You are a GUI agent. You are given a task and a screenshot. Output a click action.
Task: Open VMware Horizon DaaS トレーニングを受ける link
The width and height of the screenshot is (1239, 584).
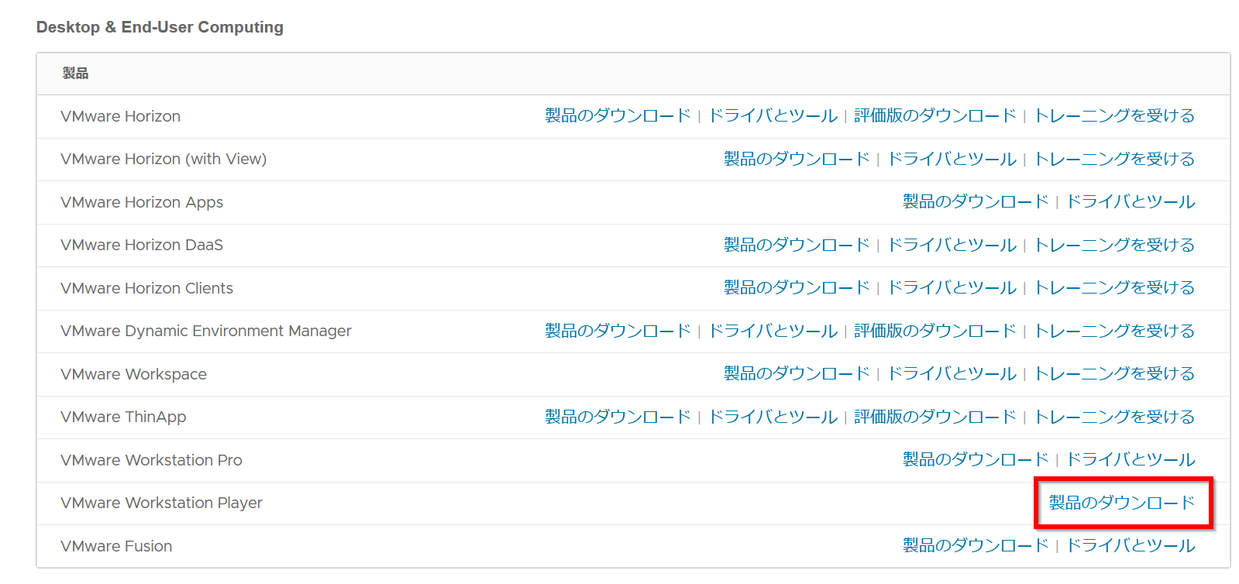[x=1114, y=245]
